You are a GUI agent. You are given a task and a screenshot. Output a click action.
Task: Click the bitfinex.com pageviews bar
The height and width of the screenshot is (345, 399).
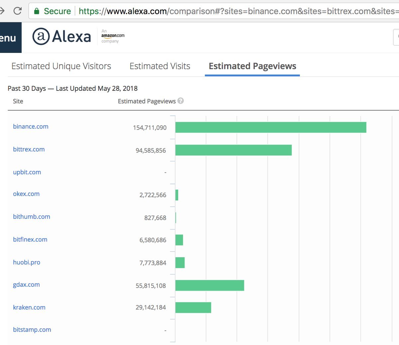pyautogui.click(x=179, y=240)
